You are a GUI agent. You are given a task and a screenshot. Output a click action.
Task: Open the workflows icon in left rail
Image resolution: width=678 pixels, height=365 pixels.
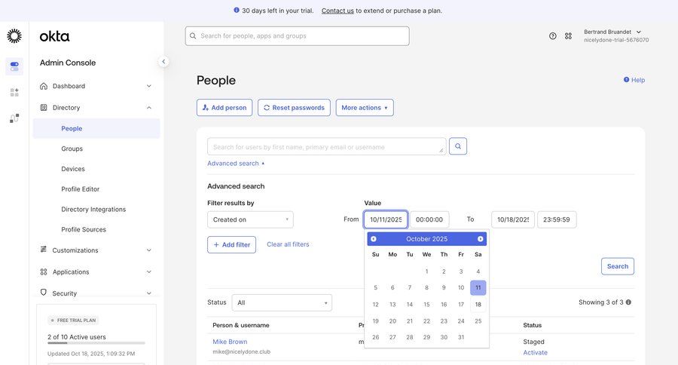pos(14,118)
